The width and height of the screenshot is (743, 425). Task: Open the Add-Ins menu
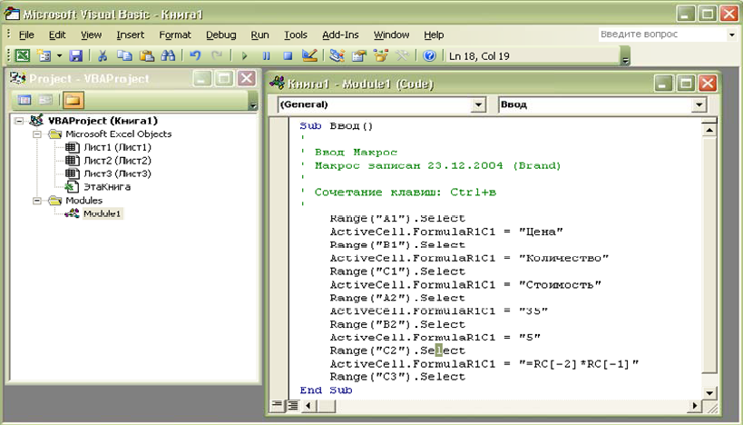(x=340, y=35)
